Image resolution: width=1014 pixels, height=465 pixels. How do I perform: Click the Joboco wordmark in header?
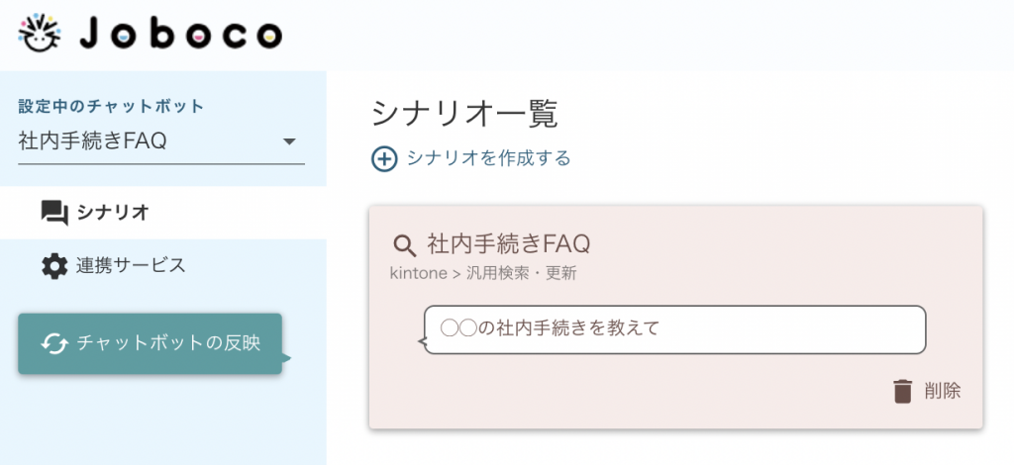tap(181, 35)
